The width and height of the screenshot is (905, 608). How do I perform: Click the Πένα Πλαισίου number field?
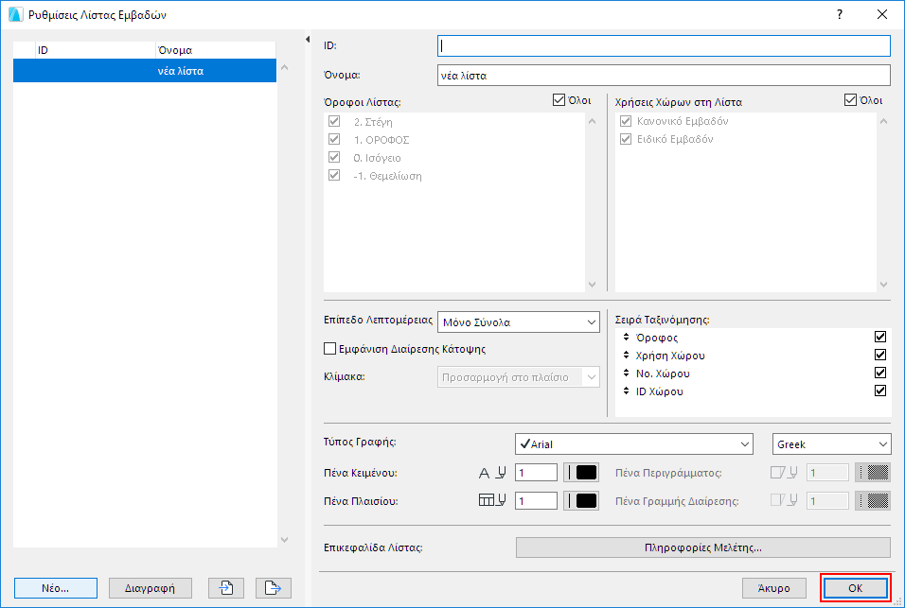tap(536, 500)
